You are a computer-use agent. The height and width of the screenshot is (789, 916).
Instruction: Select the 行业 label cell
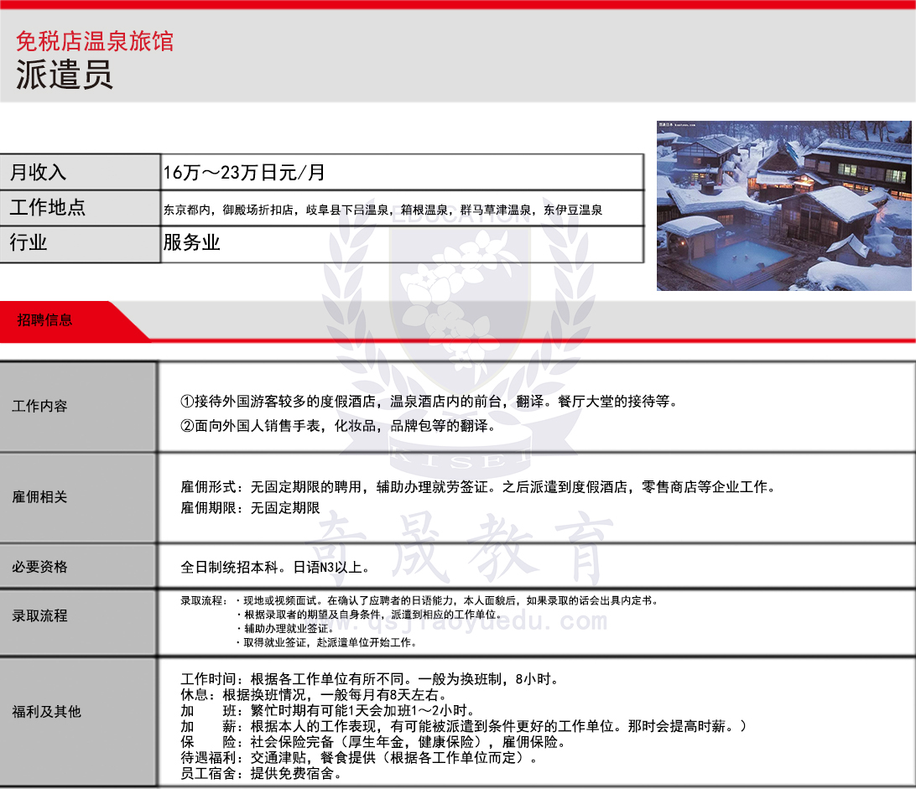point(80,243)
